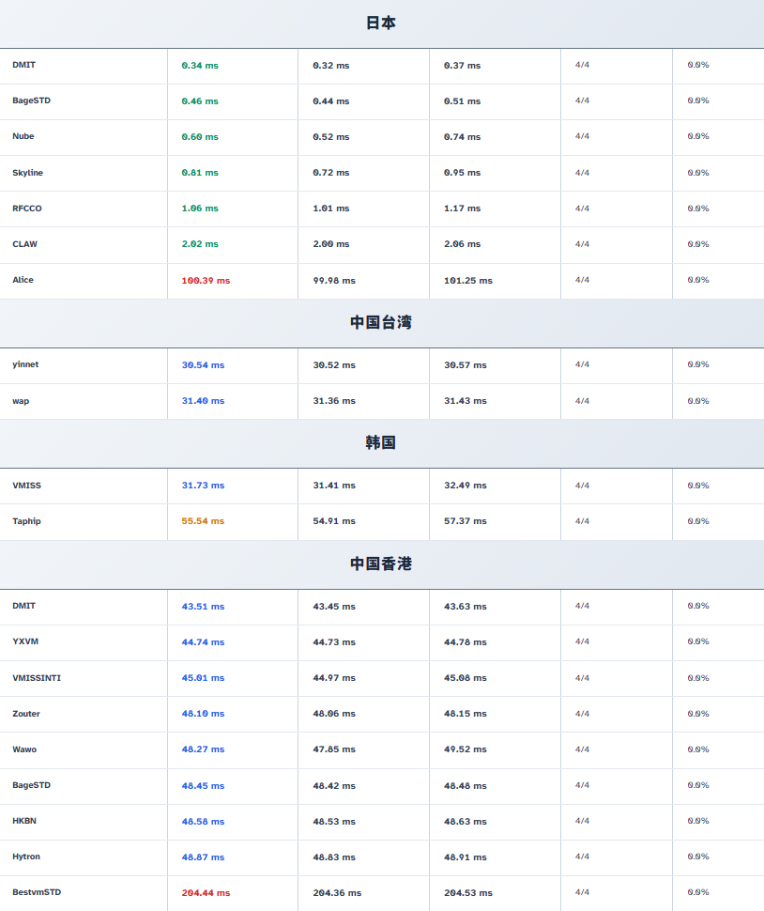The image size is (764, 911).
Task: Click the 中国香港 section header
Action: pos(381,564)
